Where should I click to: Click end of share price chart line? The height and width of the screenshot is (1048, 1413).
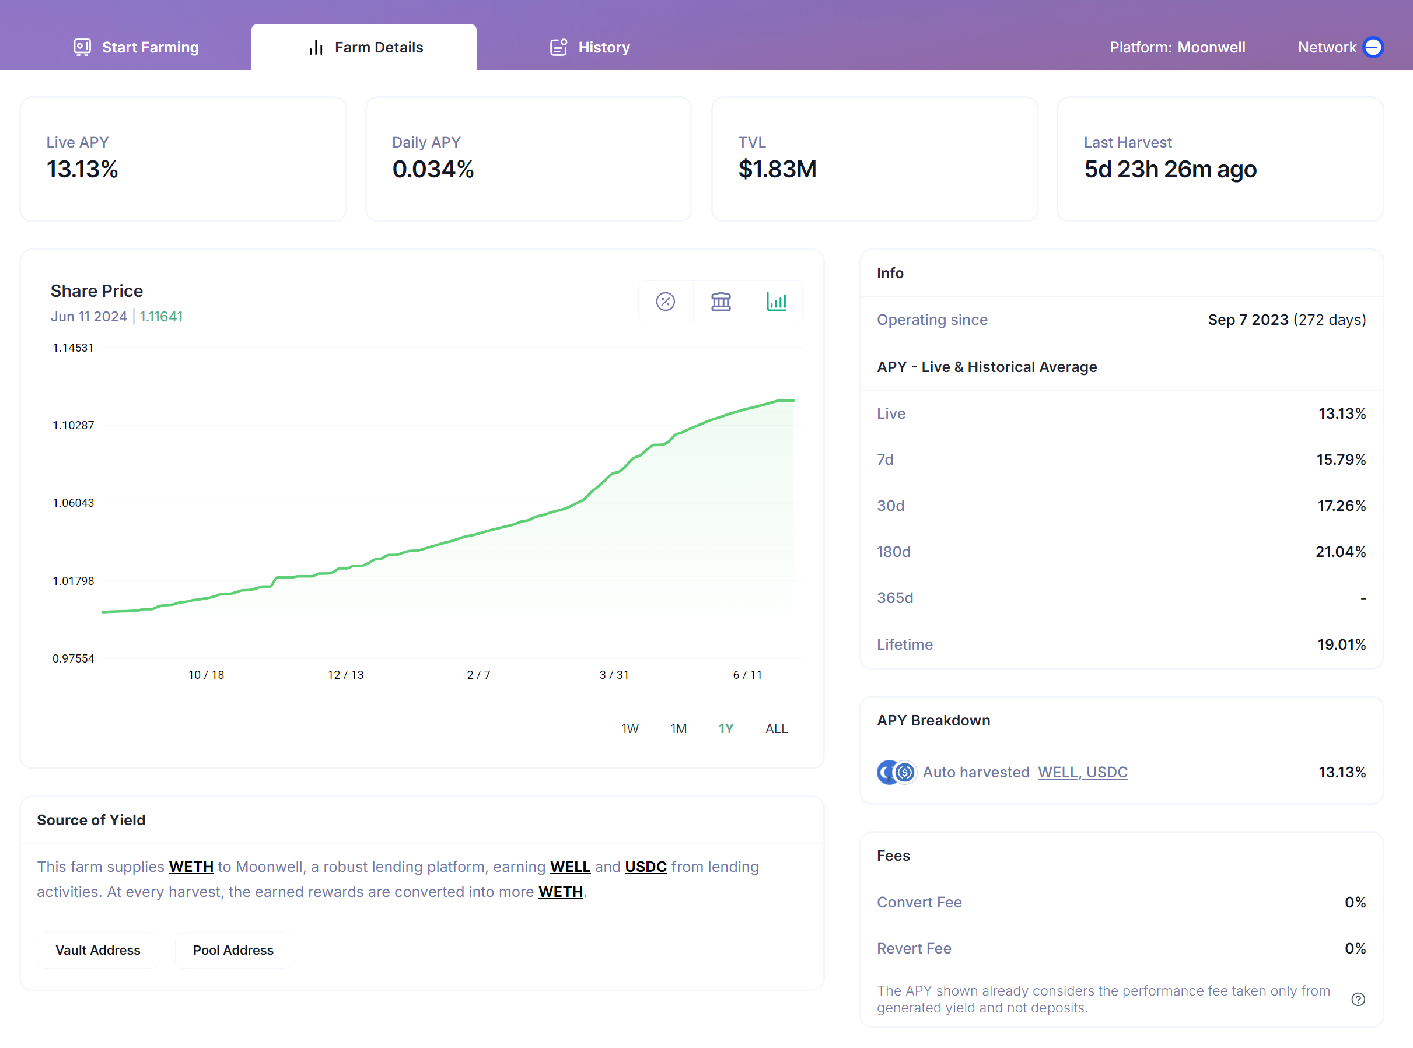pos(793,400)
